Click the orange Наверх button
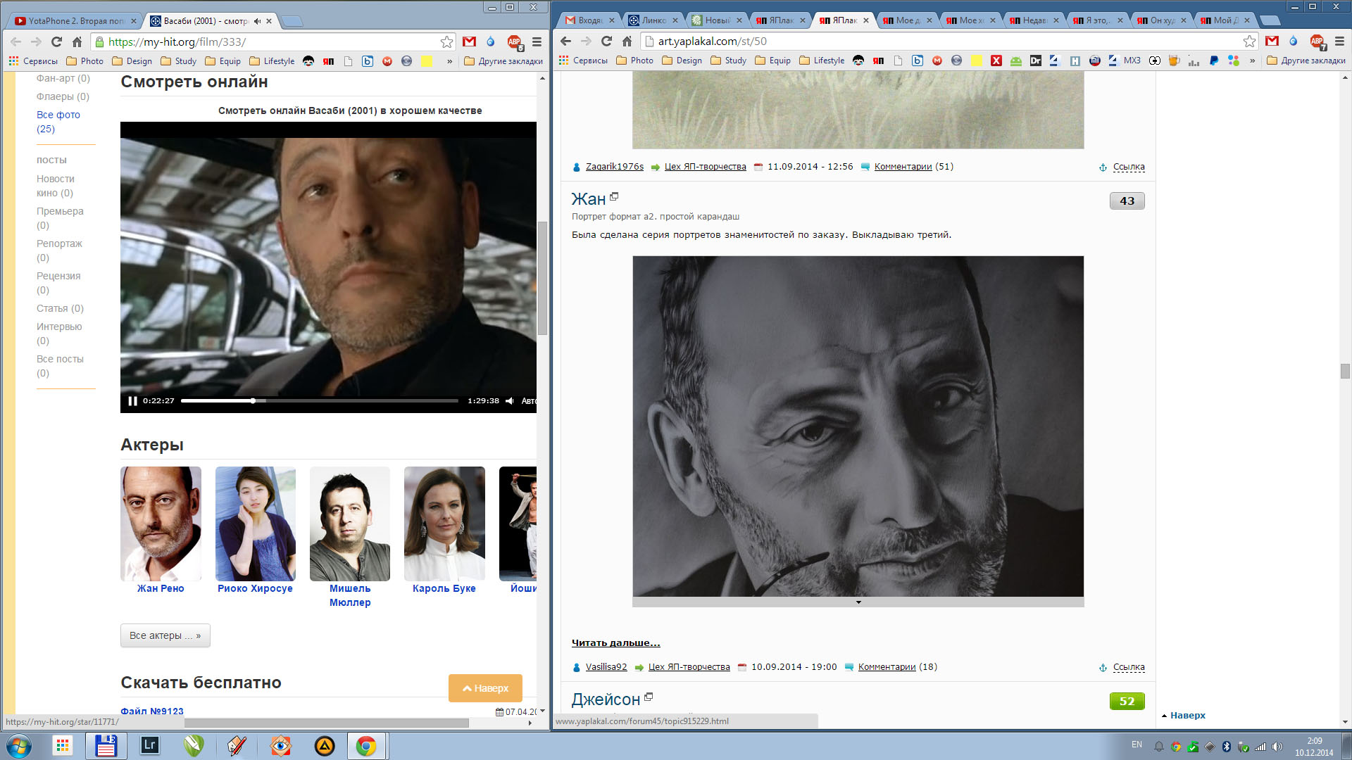Image resolution: width=1352 pixels, height=760 pixels. pos(485,688)
